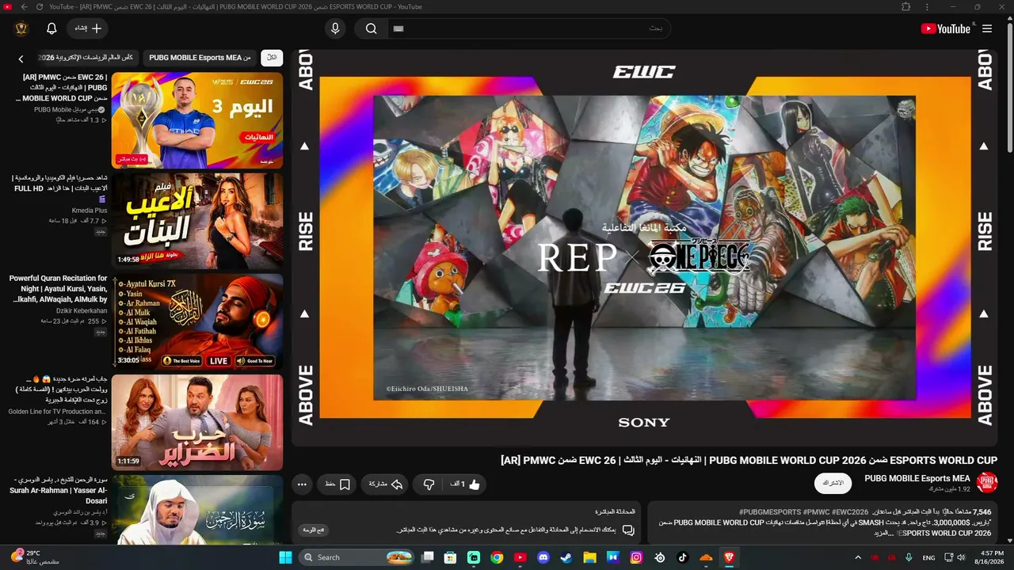Viewport: 1014px width, 570px height.
Task: Open SoundCloud from the taskbar
Action: pyautogui.click(x=706, y=557)
